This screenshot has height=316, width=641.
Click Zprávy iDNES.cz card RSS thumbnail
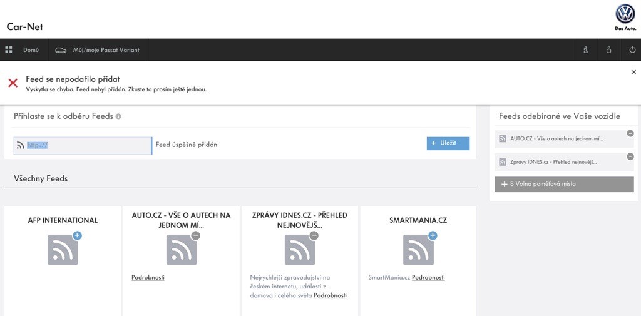300,250
